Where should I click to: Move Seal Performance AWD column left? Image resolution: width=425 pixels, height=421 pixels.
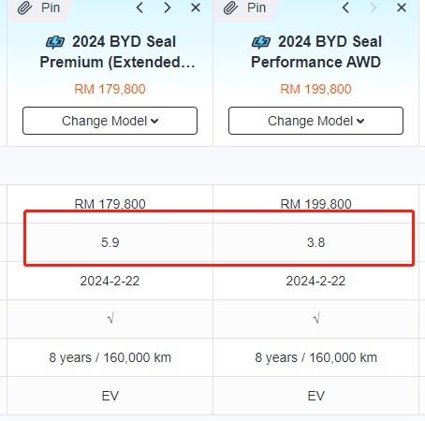[x=345, y=7]
